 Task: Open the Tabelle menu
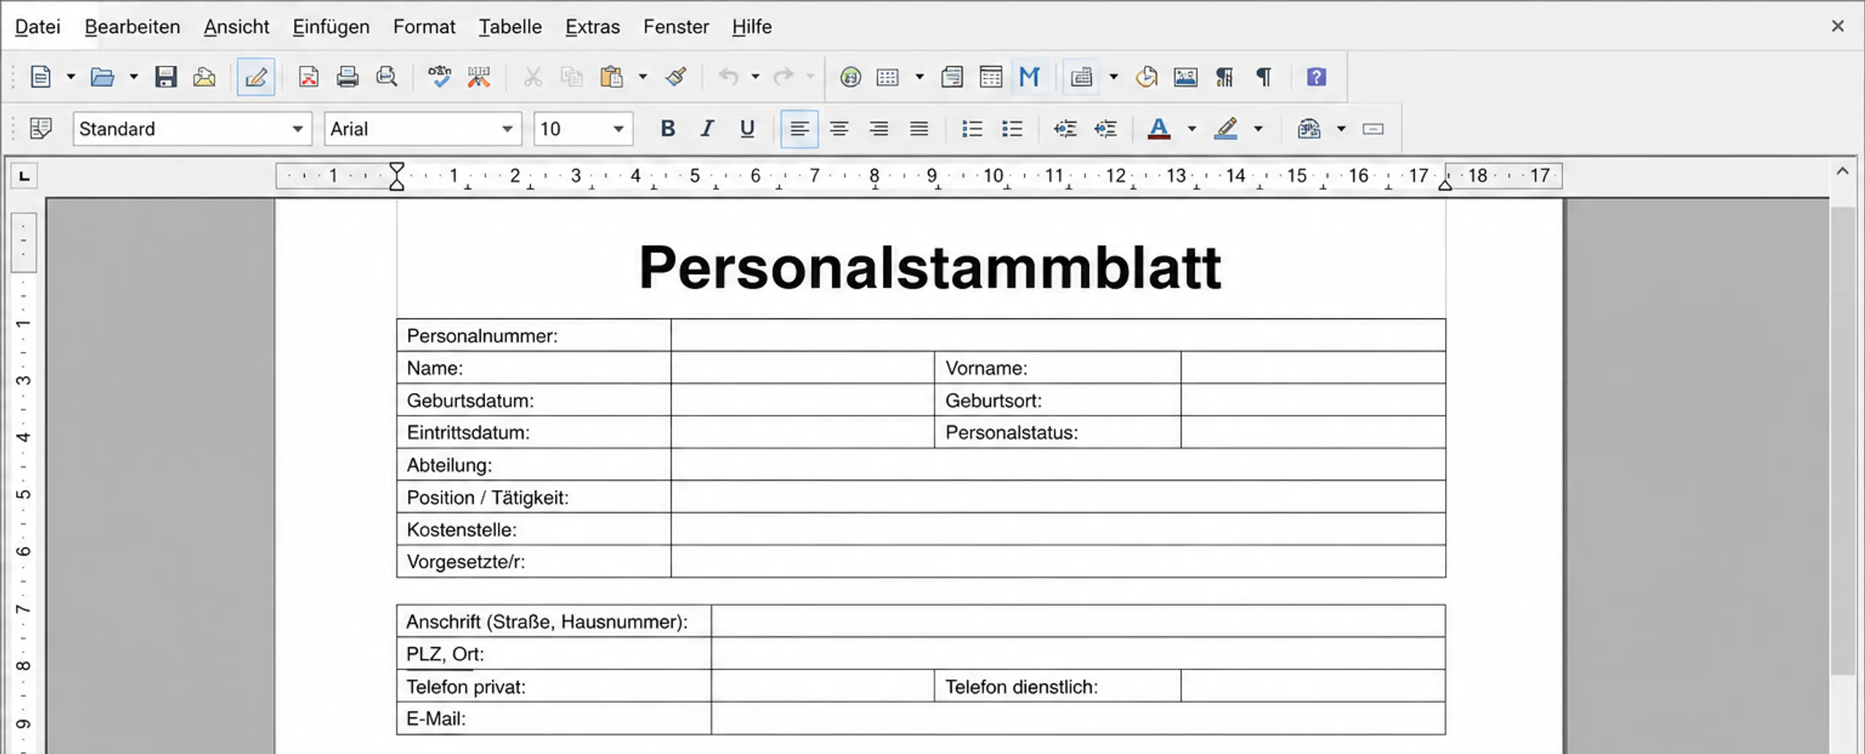(x=510, y=27)
